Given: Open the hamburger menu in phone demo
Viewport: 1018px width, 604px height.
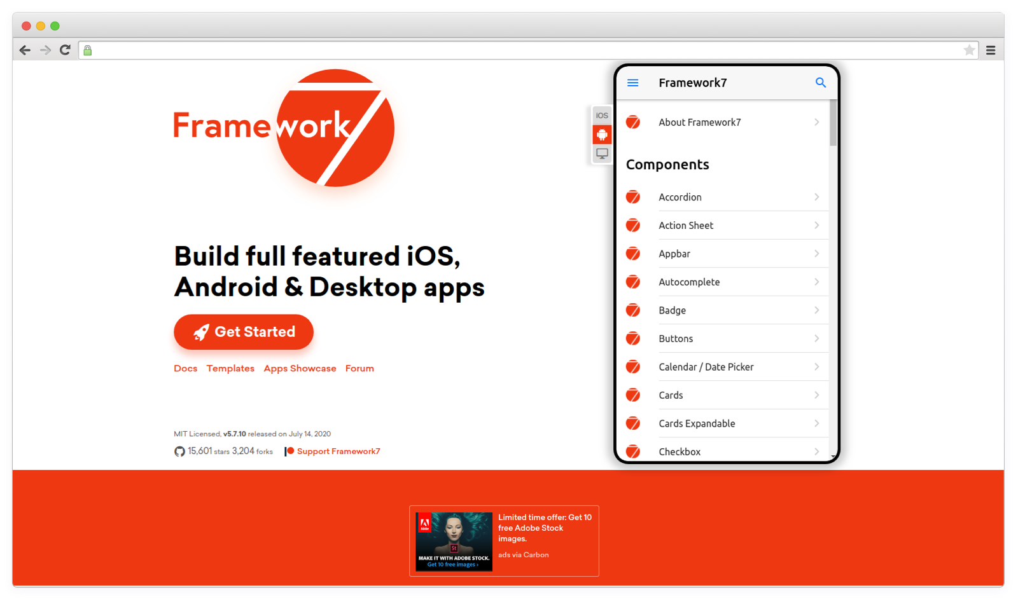Looking at the screenshot, I should coord(632,83).
